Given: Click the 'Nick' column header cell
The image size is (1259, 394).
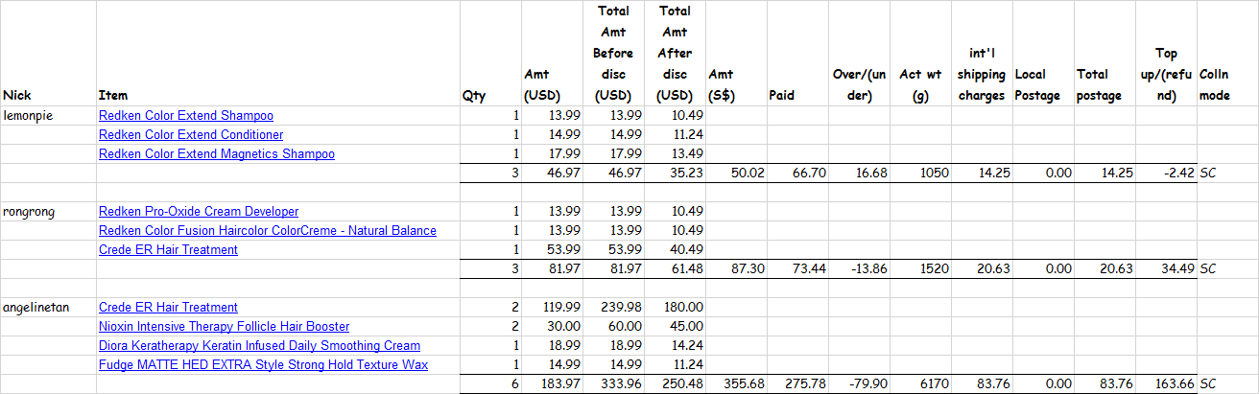Looking at the screenshot, I should tap(48, 53).
